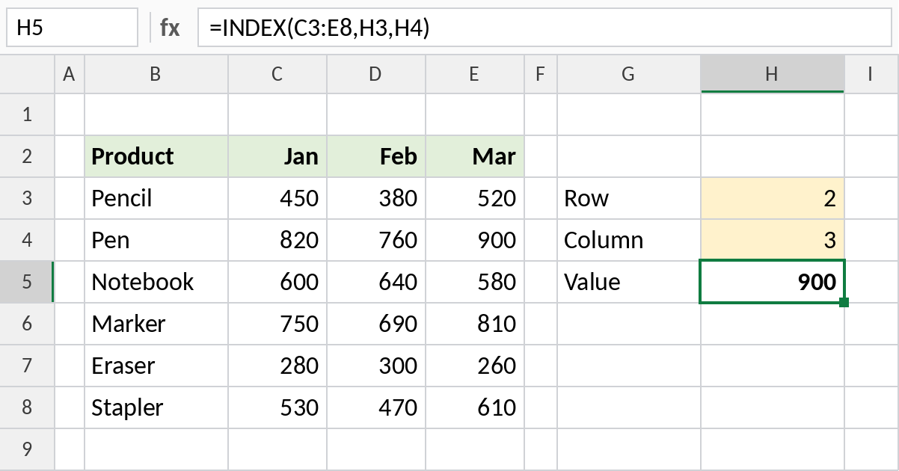Click Stapler's Jan value 530
The height and width of the screenshot is (471, 899).
[277, 407]
